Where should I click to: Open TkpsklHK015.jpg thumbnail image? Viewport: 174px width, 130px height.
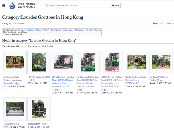coord(15,109)
